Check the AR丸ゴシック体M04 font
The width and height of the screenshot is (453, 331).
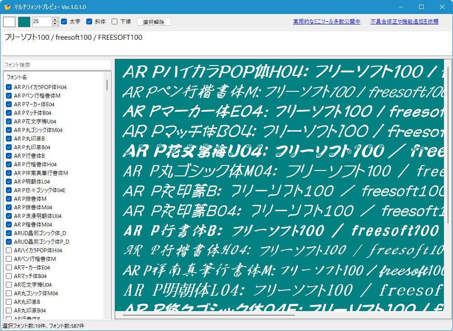pos(9,293)
